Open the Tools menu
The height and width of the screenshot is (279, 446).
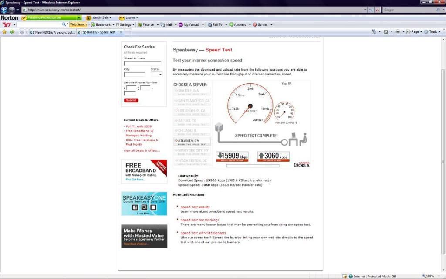432,31
